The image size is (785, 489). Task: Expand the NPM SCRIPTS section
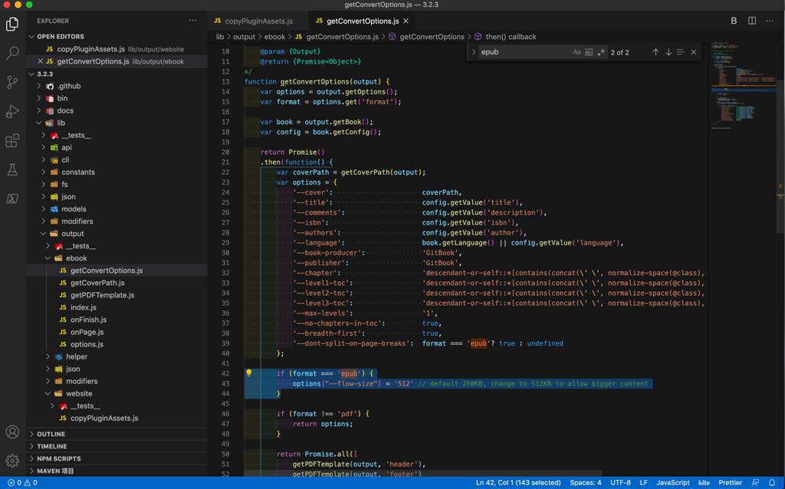click(58, 458)
